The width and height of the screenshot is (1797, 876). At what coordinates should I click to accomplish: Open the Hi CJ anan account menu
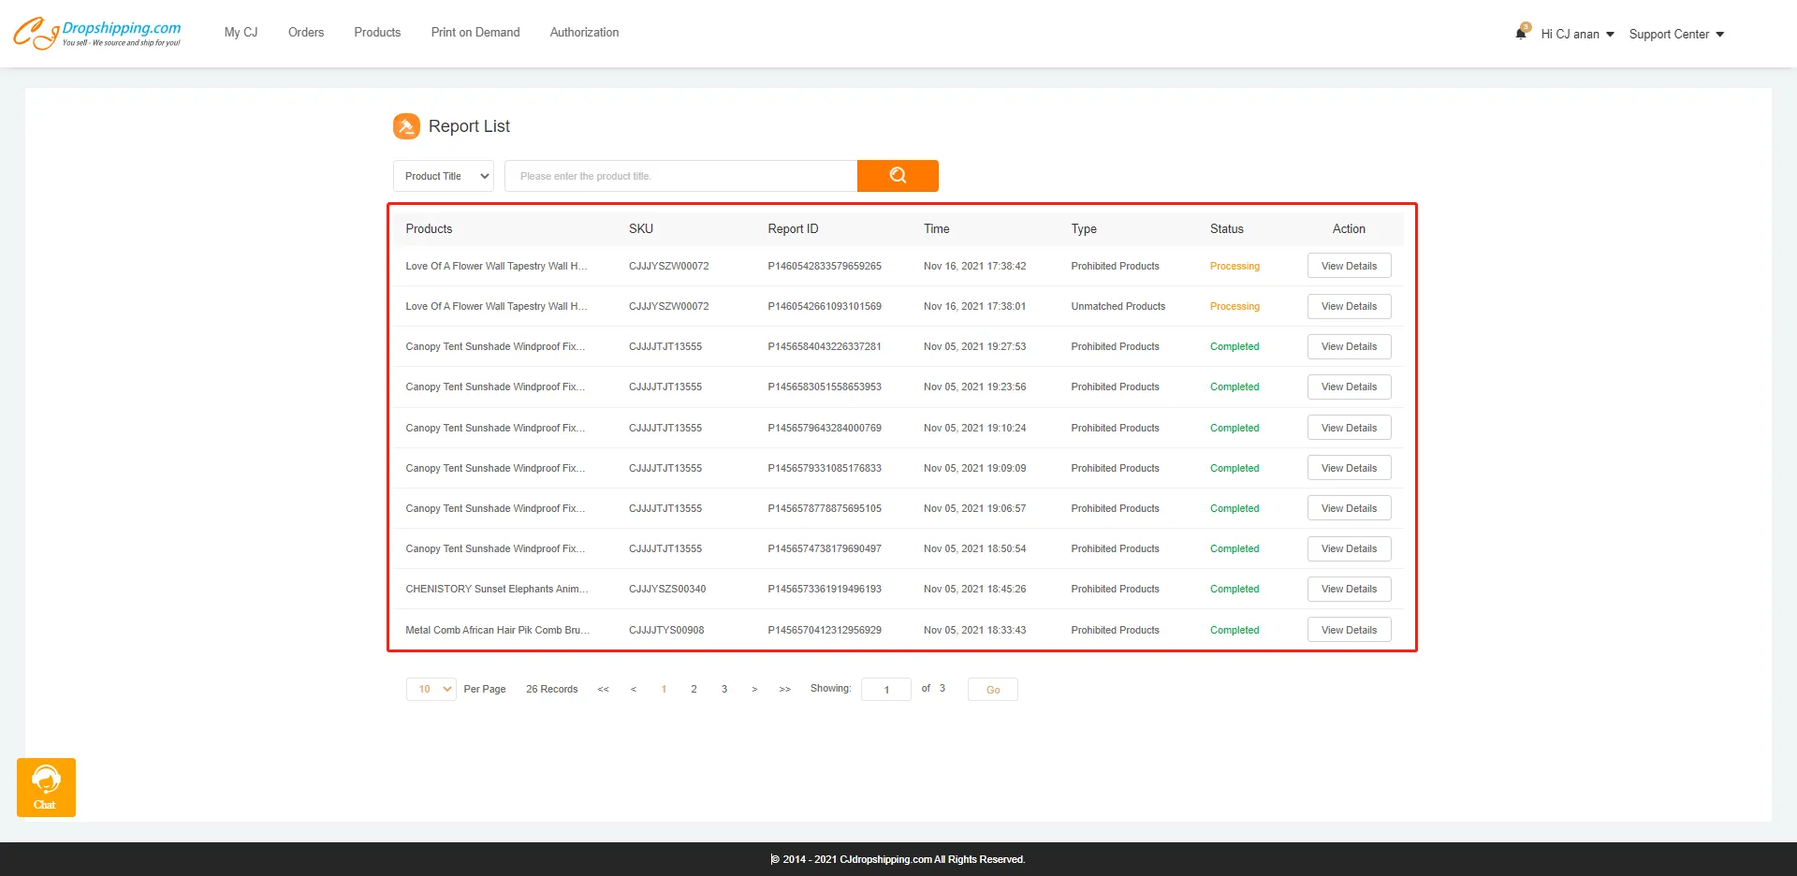[1577, 34]
